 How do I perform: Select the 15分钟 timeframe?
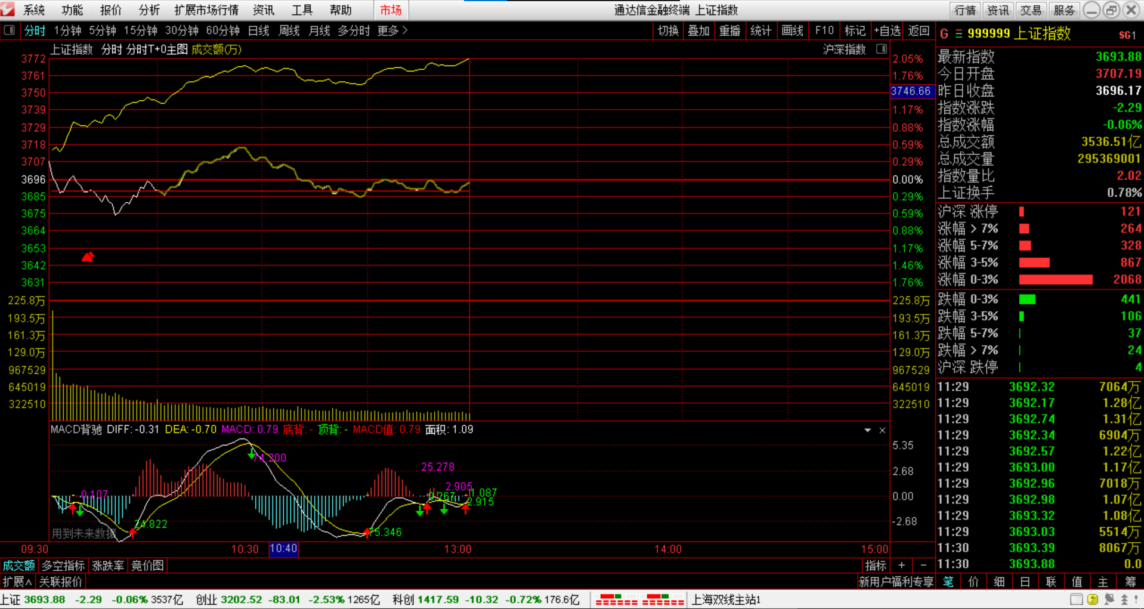(141, 30)
